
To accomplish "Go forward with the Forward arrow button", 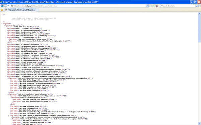I will (5, 6).
